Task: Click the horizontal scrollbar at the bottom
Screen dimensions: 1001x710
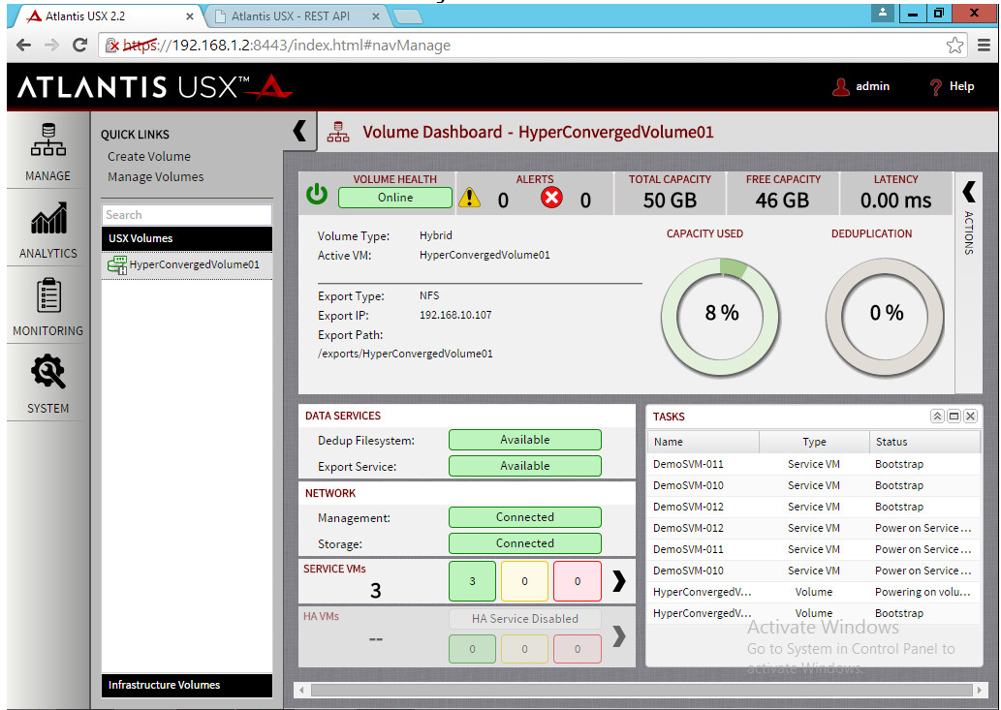Action: point(641,690)
